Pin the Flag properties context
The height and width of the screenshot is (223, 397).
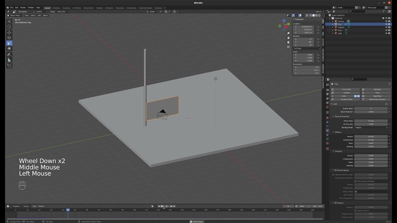(x=389, y=84)
